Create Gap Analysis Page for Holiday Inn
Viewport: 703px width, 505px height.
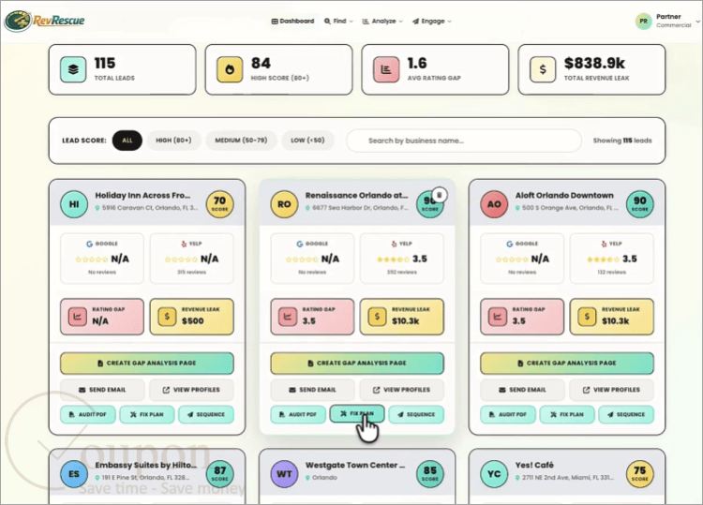click(147, 363)
